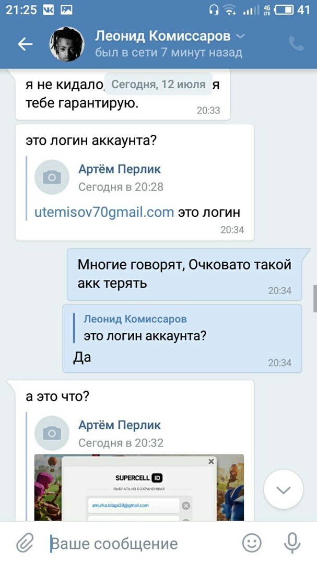Open the Supercell ID screenshot image
This screenshot has height=564, width=317.
pyautogui.click(x=139, y=487)
